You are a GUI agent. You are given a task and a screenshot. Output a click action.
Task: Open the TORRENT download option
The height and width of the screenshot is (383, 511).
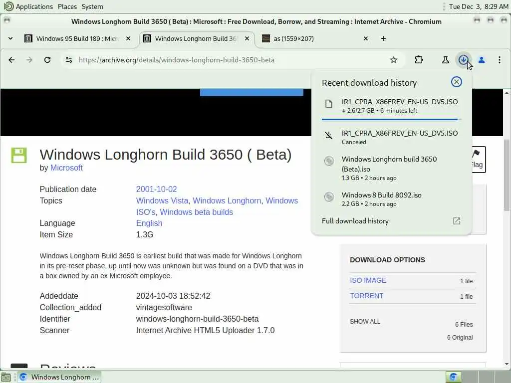pyautogui.click(x=367, y=296)
